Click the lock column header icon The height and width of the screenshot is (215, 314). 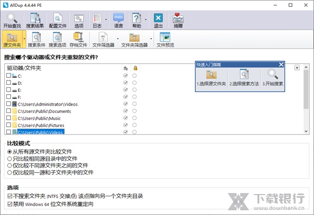tap(136, 68)
